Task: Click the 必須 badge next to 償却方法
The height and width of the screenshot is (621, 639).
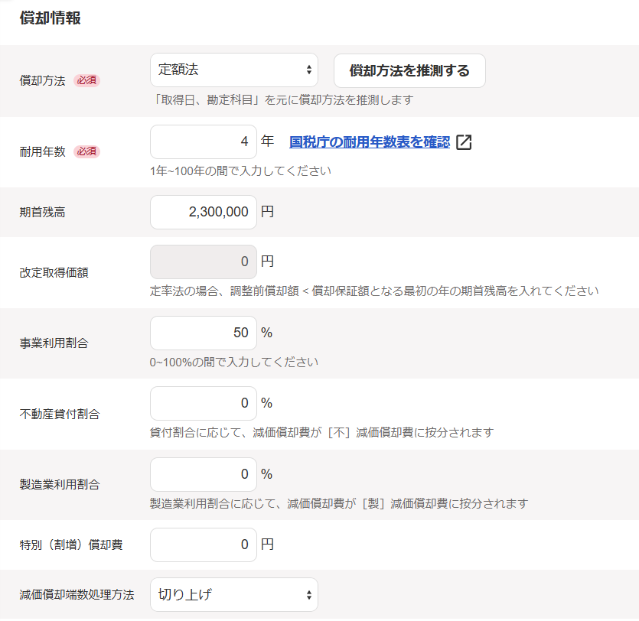Action: tap(86, 81)
